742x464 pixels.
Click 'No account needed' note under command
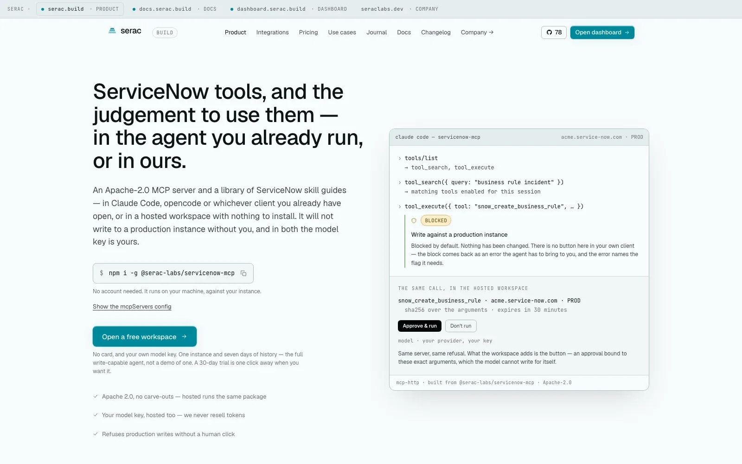click(177, 291)
